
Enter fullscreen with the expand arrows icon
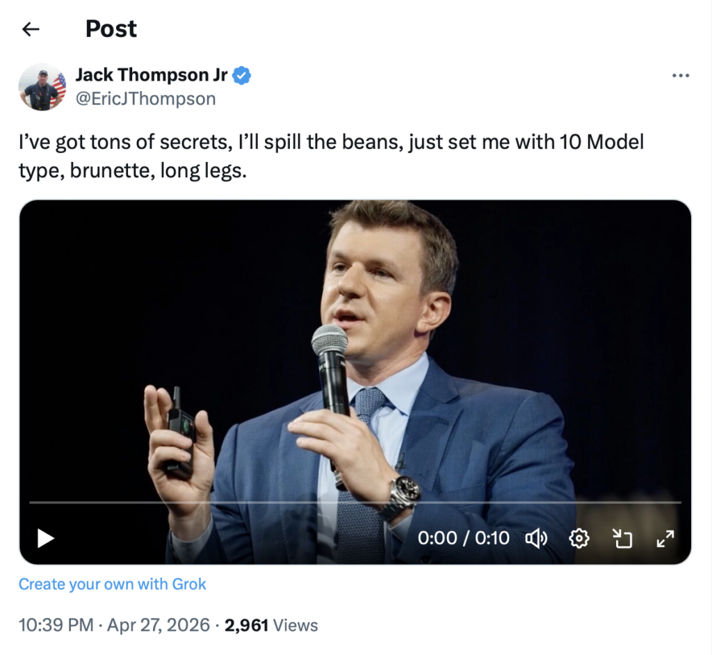665,537
